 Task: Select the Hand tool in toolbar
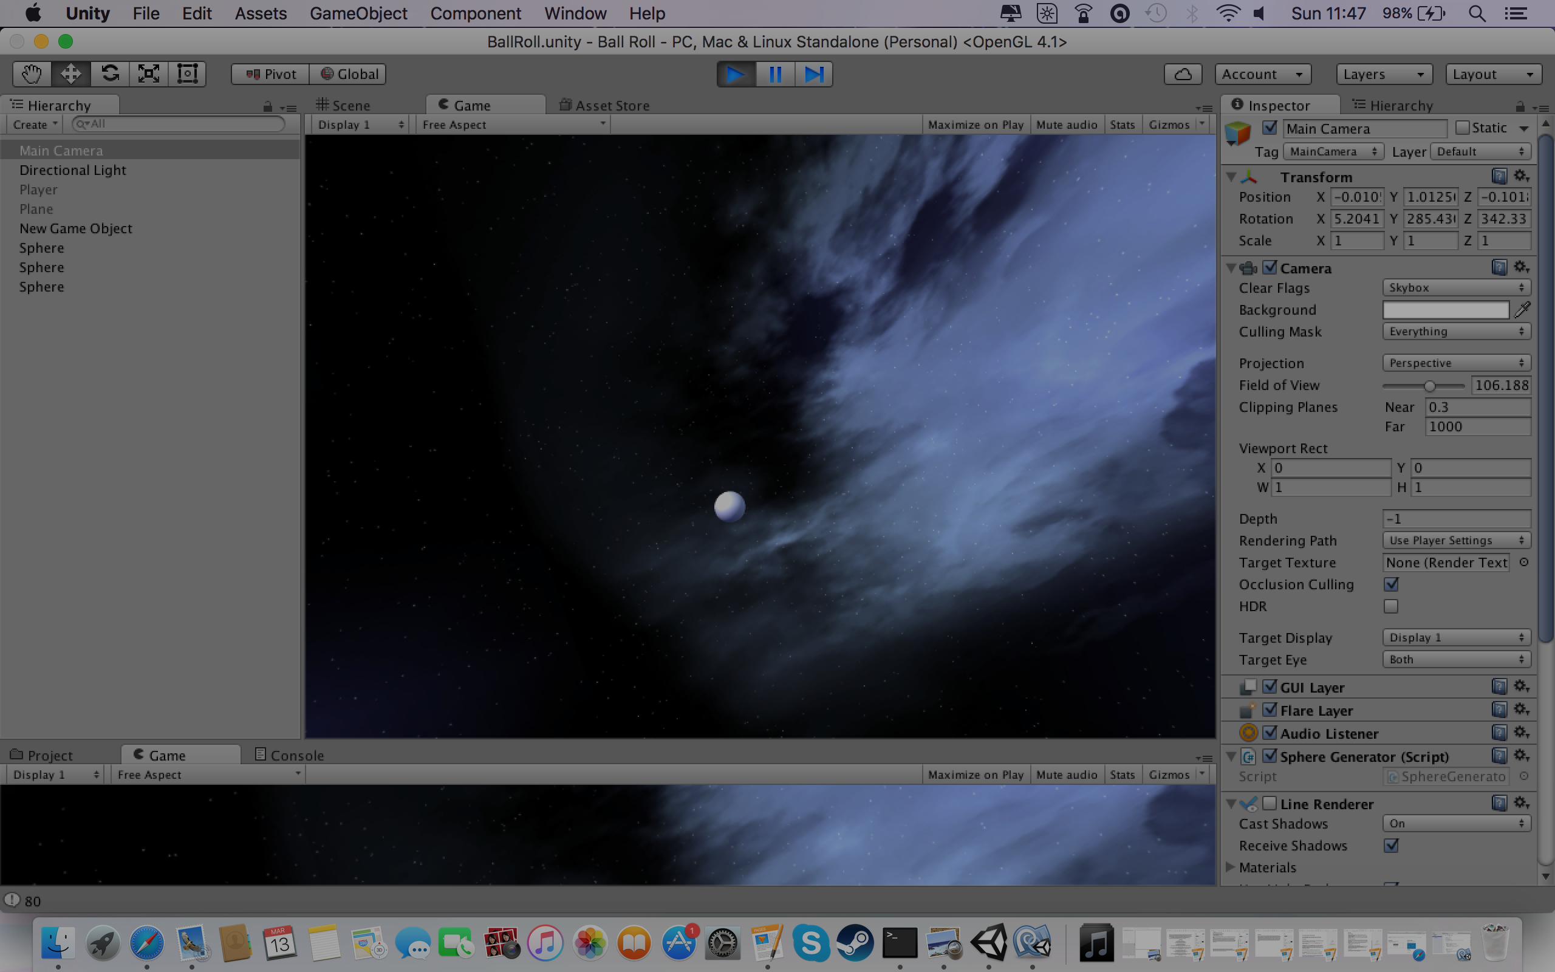point(32,74)
